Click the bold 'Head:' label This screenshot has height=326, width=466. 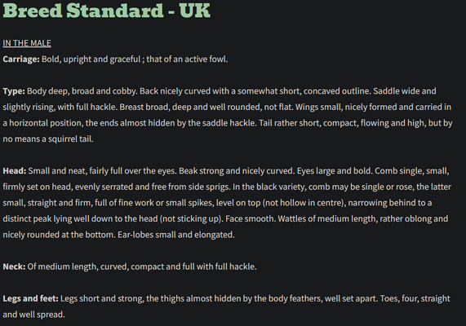(x=15, y=171)
